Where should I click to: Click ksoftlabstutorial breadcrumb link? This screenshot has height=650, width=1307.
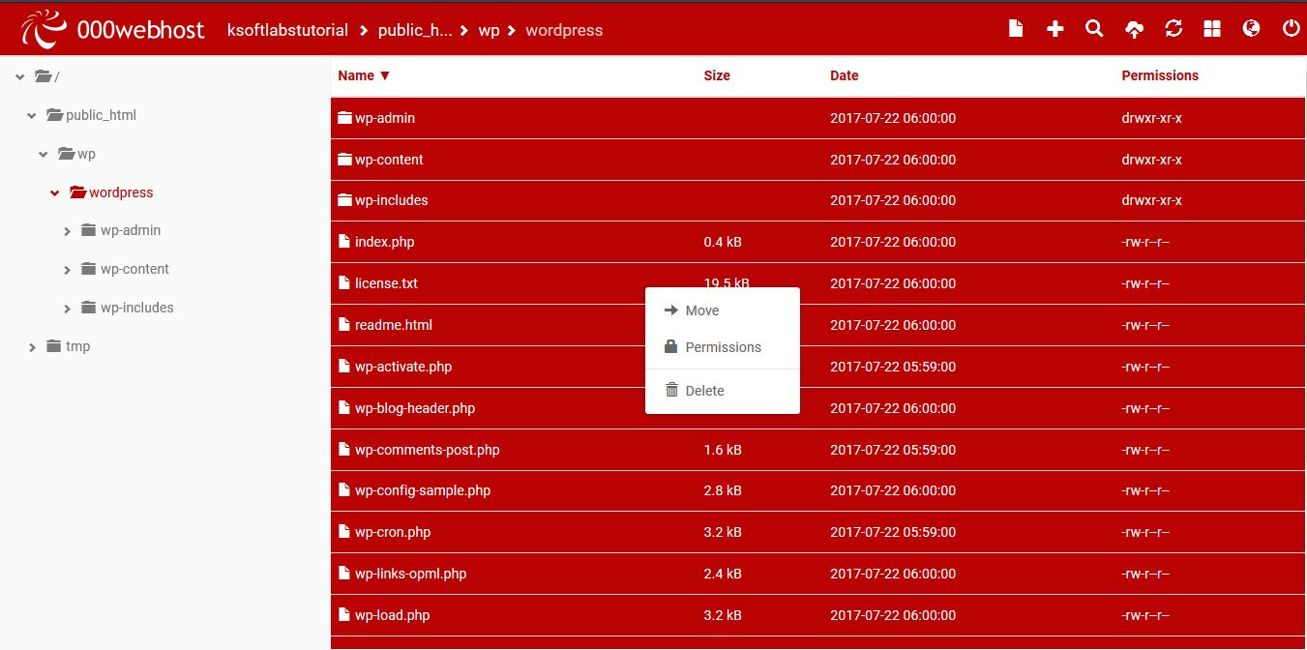(286, 30)
